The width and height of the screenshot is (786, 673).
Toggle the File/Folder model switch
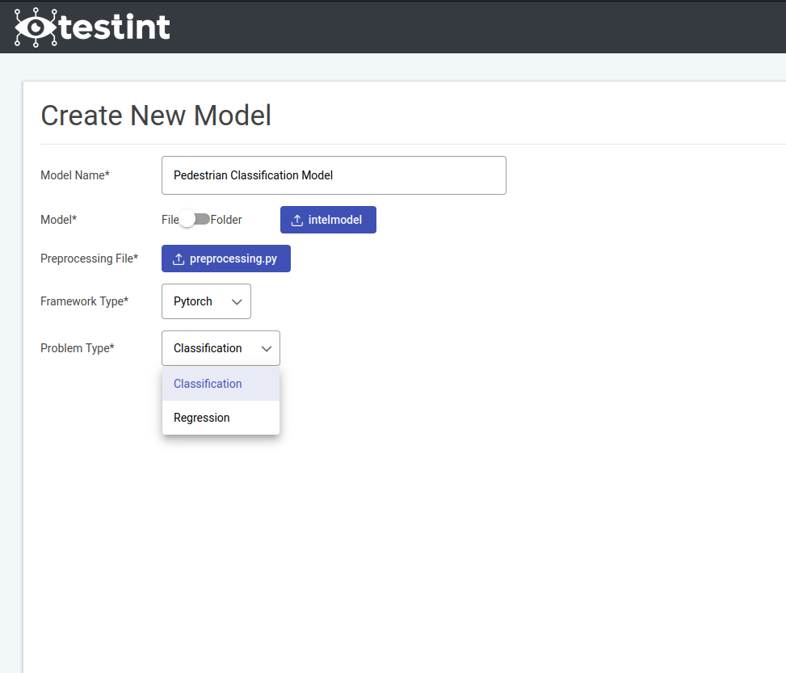pyautogui.click(x=194, y=220)
